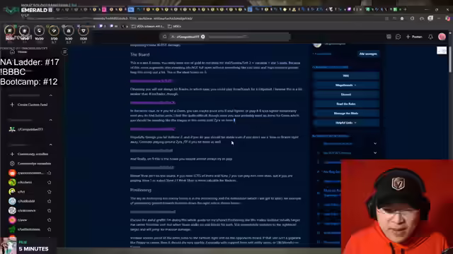The image size is (453, 254).
Task: Remove the r/CompetitiveTFT search filter chip
Action: (x=203, y=37)
